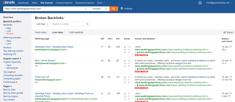Click info icon beside DR column

tap(104, 38)
